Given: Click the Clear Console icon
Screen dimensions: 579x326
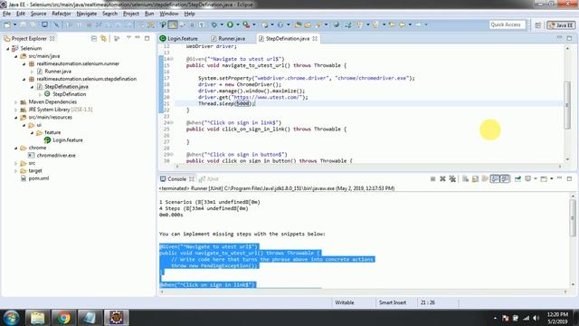Looking at the screenshot, I should [x=465, y=179].
